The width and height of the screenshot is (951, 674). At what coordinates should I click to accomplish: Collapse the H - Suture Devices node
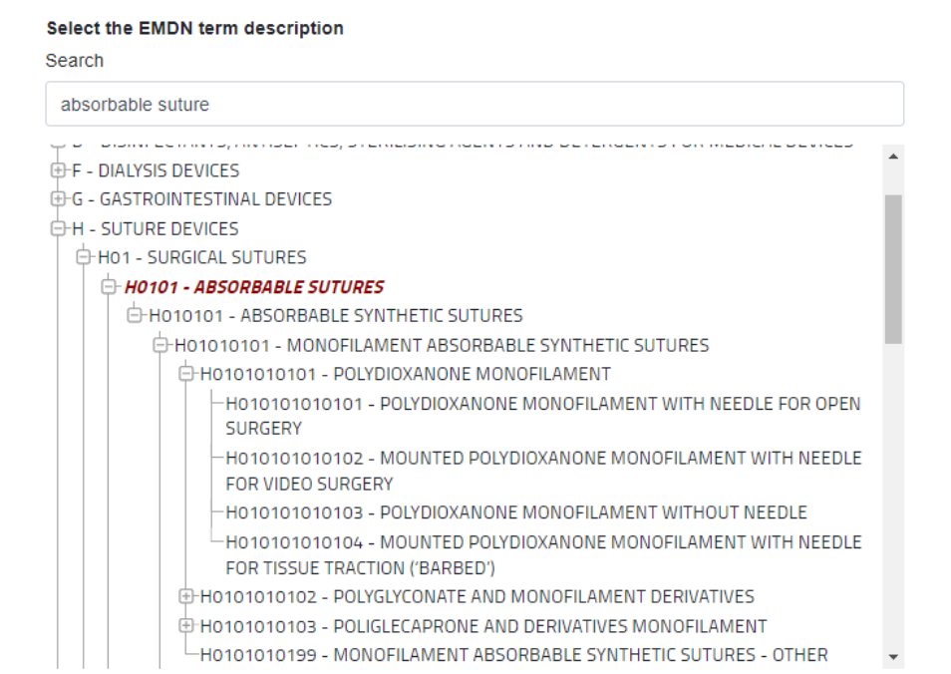(x=58, y=229)
